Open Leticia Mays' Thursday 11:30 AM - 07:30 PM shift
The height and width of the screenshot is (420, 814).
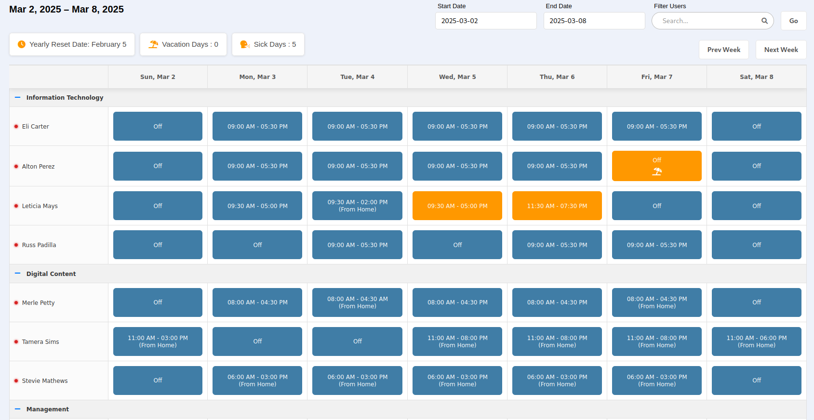[557, 206]
